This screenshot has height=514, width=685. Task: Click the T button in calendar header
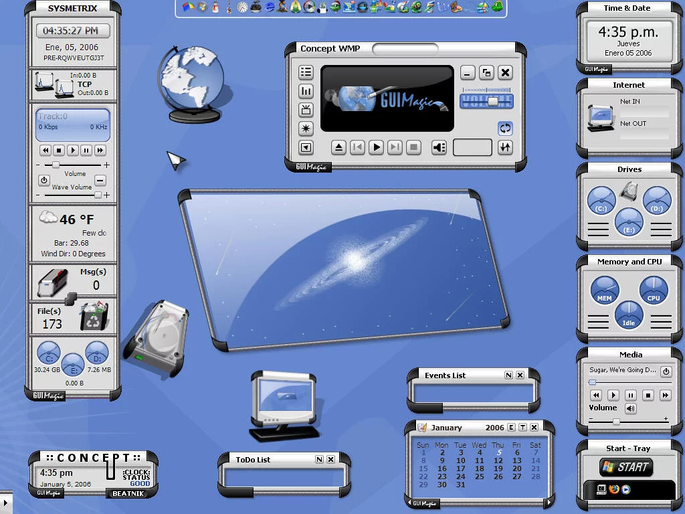[x=522, y=428]
